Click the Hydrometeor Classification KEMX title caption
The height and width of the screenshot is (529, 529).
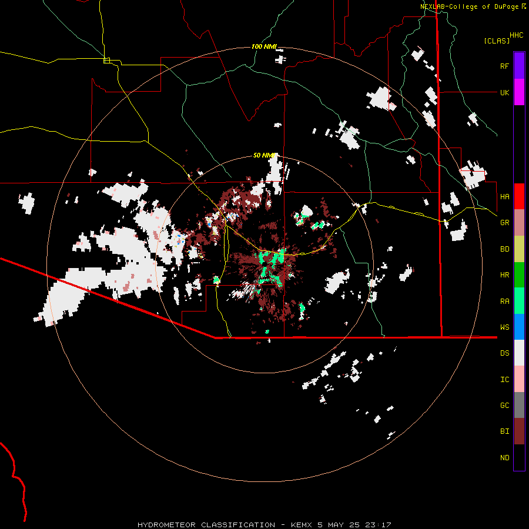pyautogui.click(x=264, y=525)
